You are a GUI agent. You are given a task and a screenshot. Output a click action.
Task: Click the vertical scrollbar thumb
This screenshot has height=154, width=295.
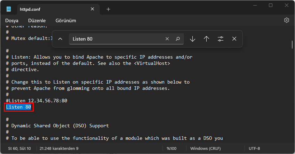click(292, 45)
